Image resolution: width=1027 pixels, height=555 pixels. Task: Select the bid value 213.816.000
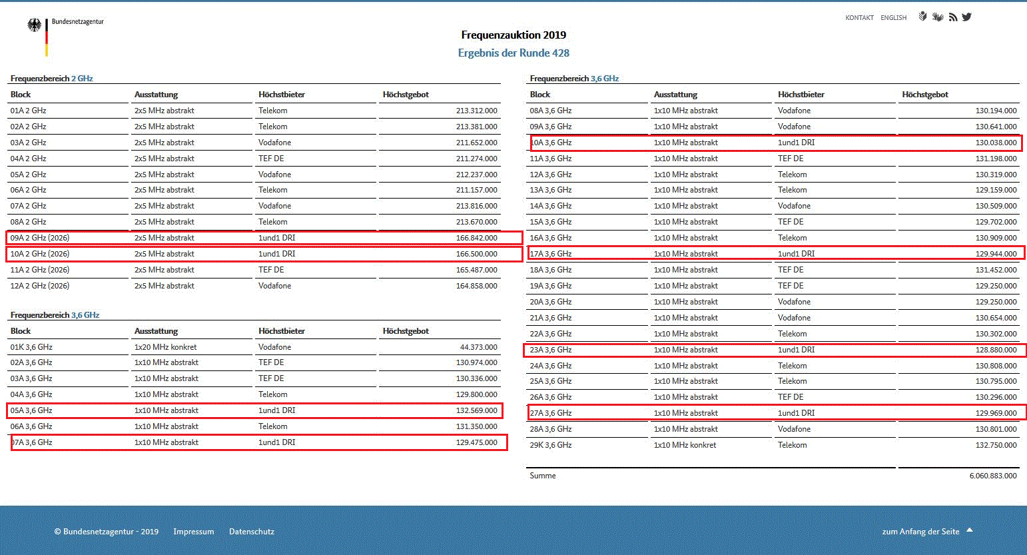pyautogui.click(x=477, y=206)
